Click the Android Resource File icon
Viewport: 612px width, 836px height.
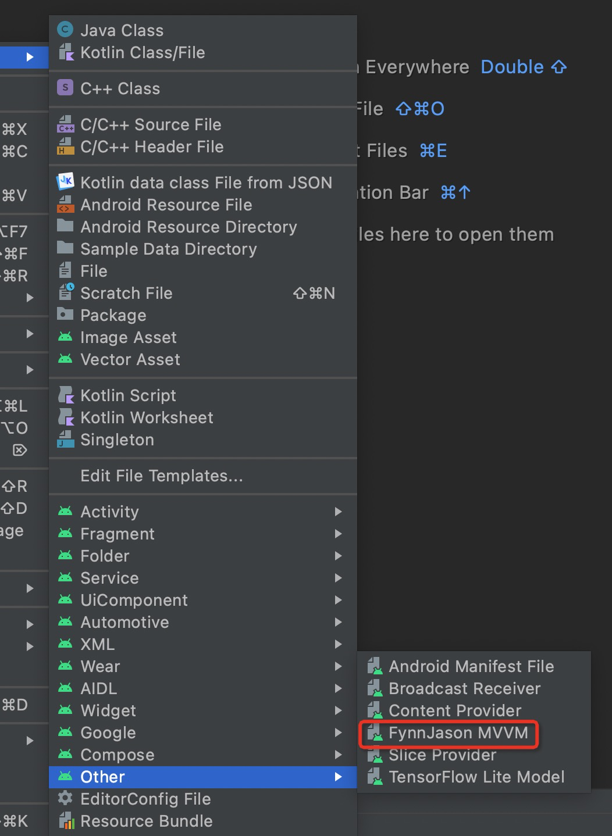click(x=66, y=205)
